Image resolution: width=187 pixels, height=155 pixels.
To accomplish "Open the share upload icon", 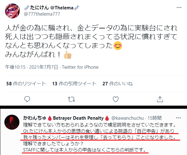I will pos(160,99).
